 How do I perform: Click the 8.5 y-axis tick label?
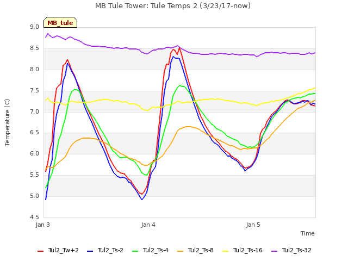coord(34,48)
